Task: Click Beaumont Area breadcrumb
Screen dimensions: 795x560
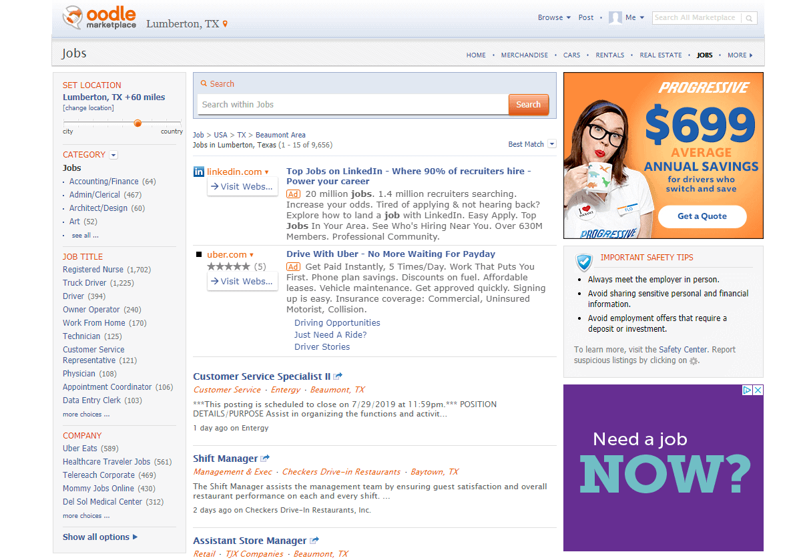Action: (280, 135)
